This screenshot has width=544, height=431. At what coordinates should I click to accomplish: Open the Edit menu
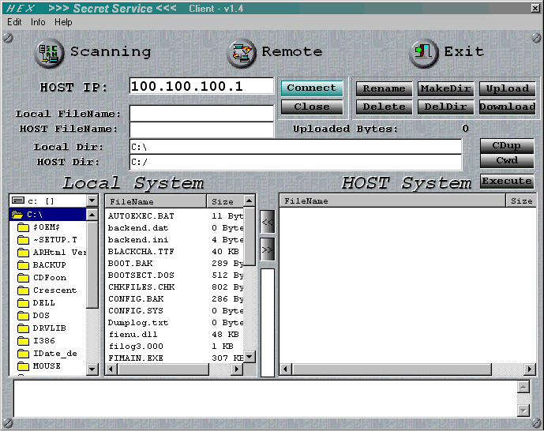[x=15, y=22]
